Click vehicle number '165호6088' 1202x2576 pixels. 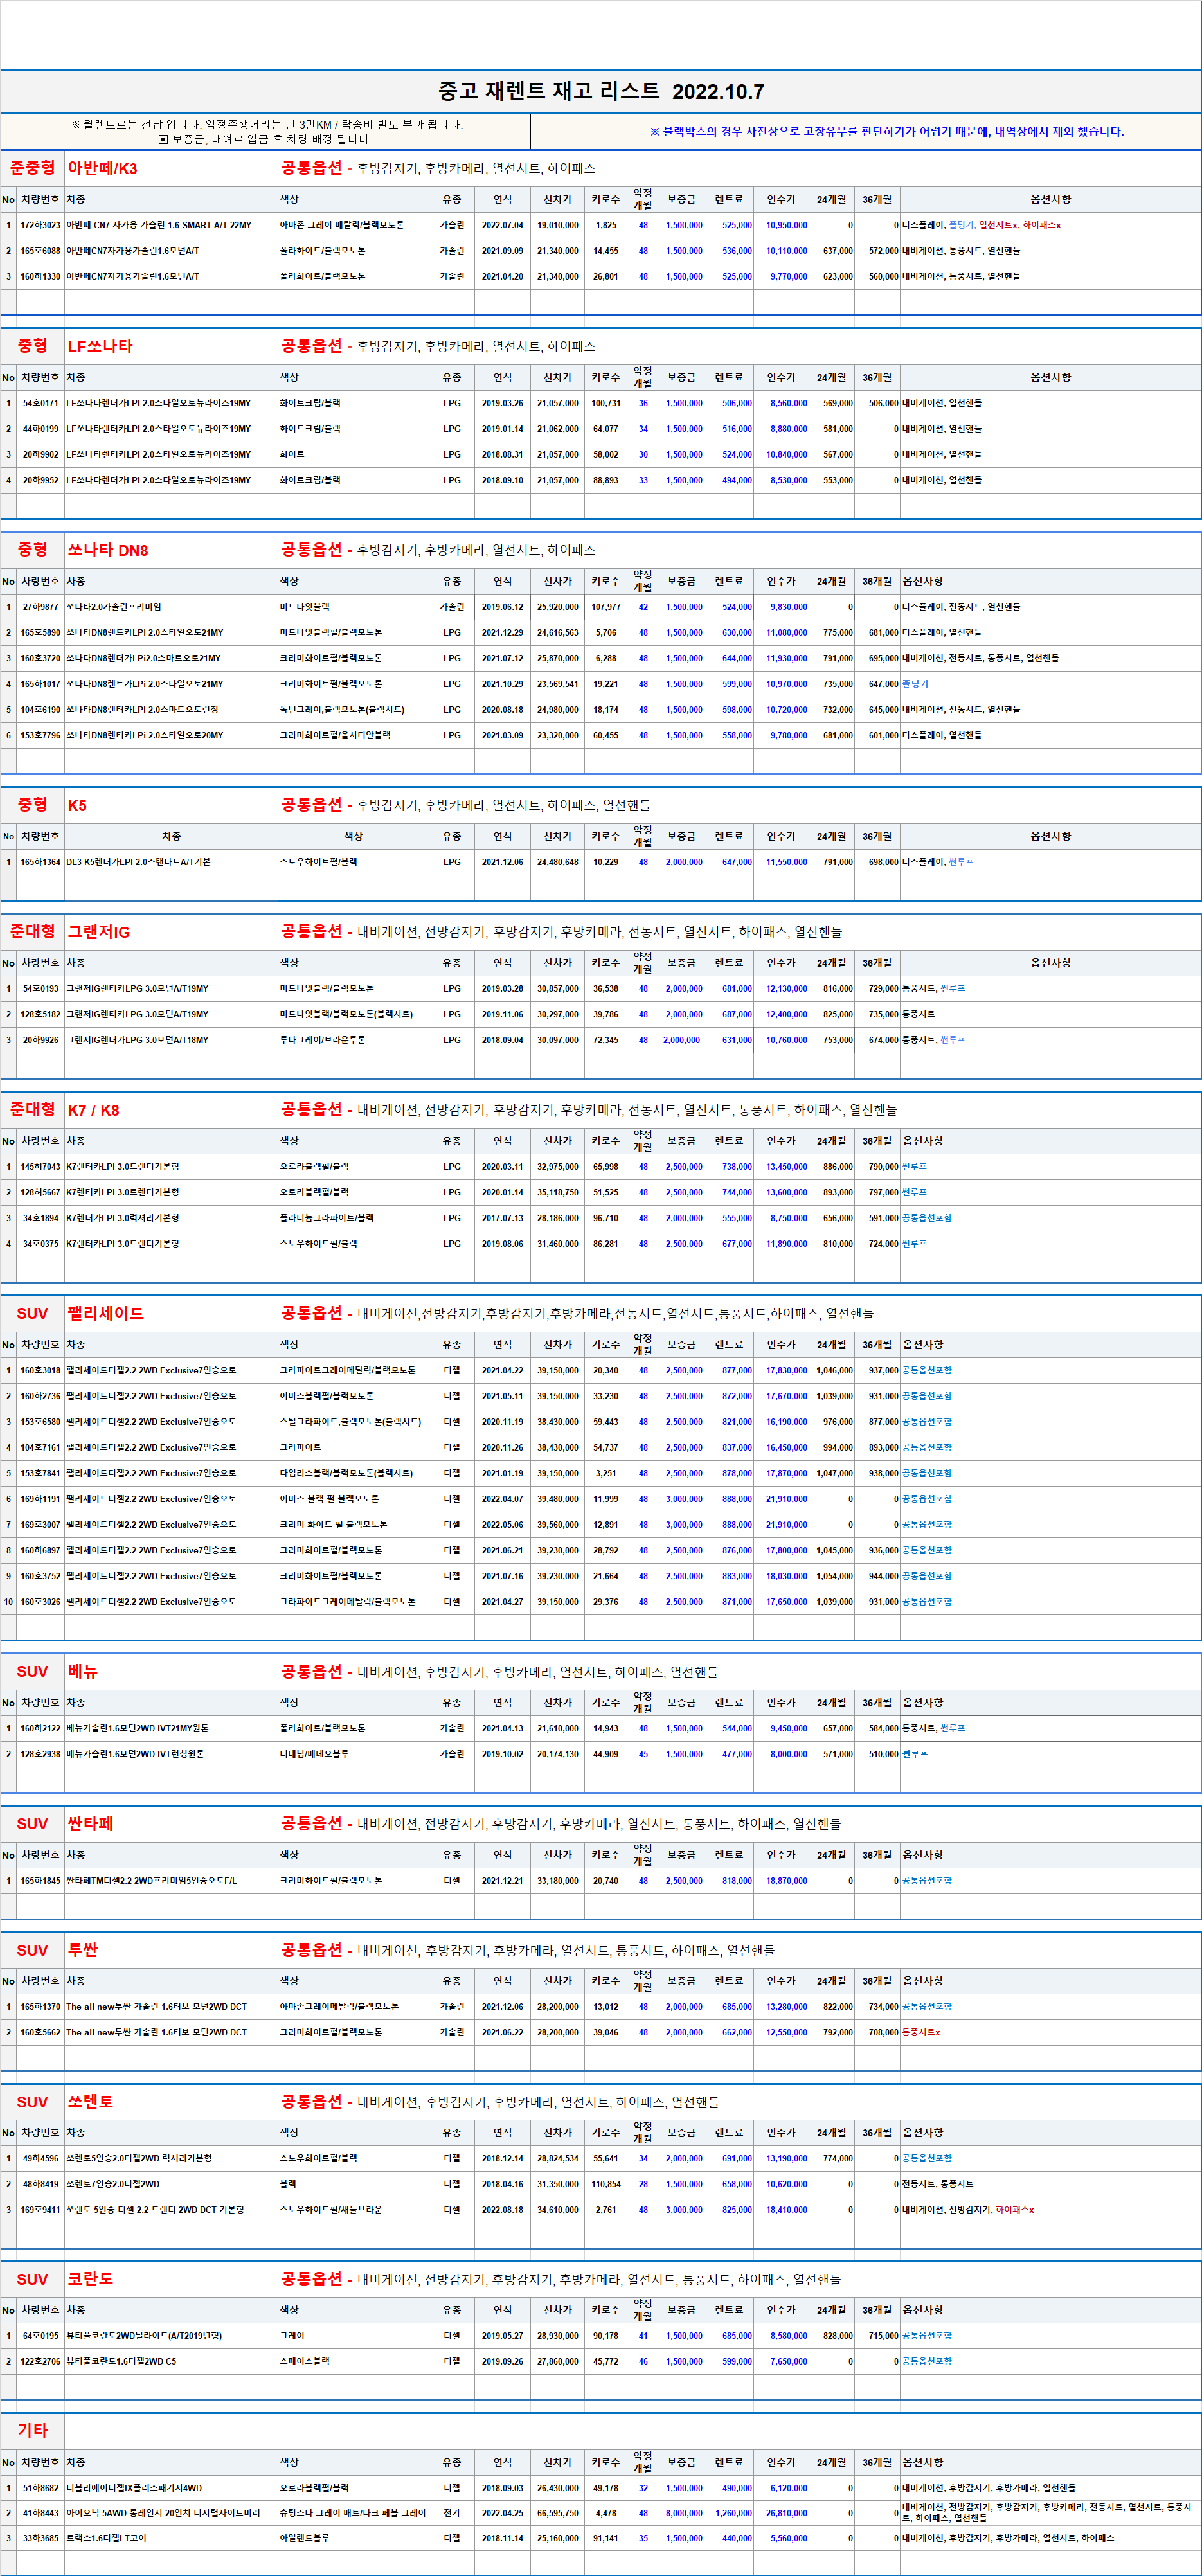(40, 251)
